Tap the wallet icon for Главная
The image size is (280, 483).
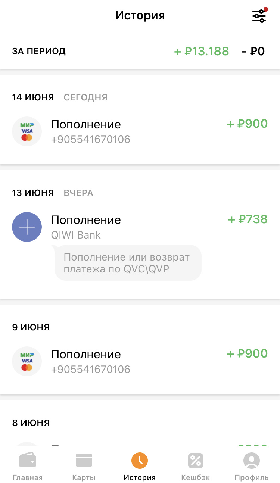click(x=28, y=461)
